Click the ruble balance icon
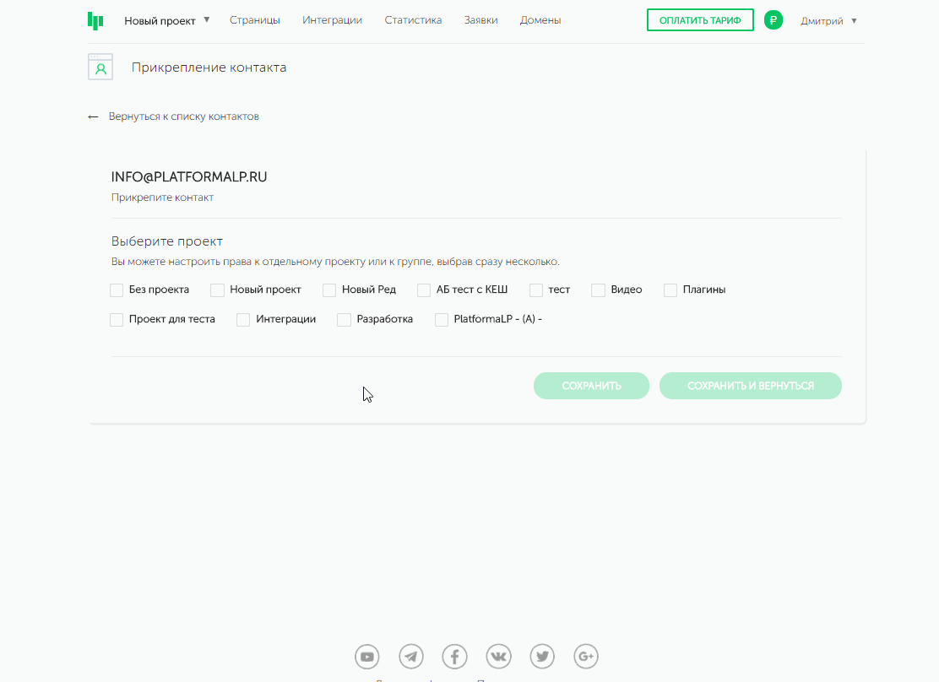Image resolution: width=939 pixels, height=682 pixels. coord(773,20)
